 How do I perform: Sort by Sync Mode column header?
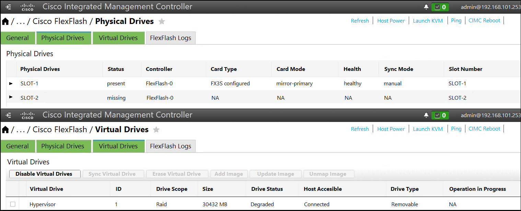(x=398, y=69)
